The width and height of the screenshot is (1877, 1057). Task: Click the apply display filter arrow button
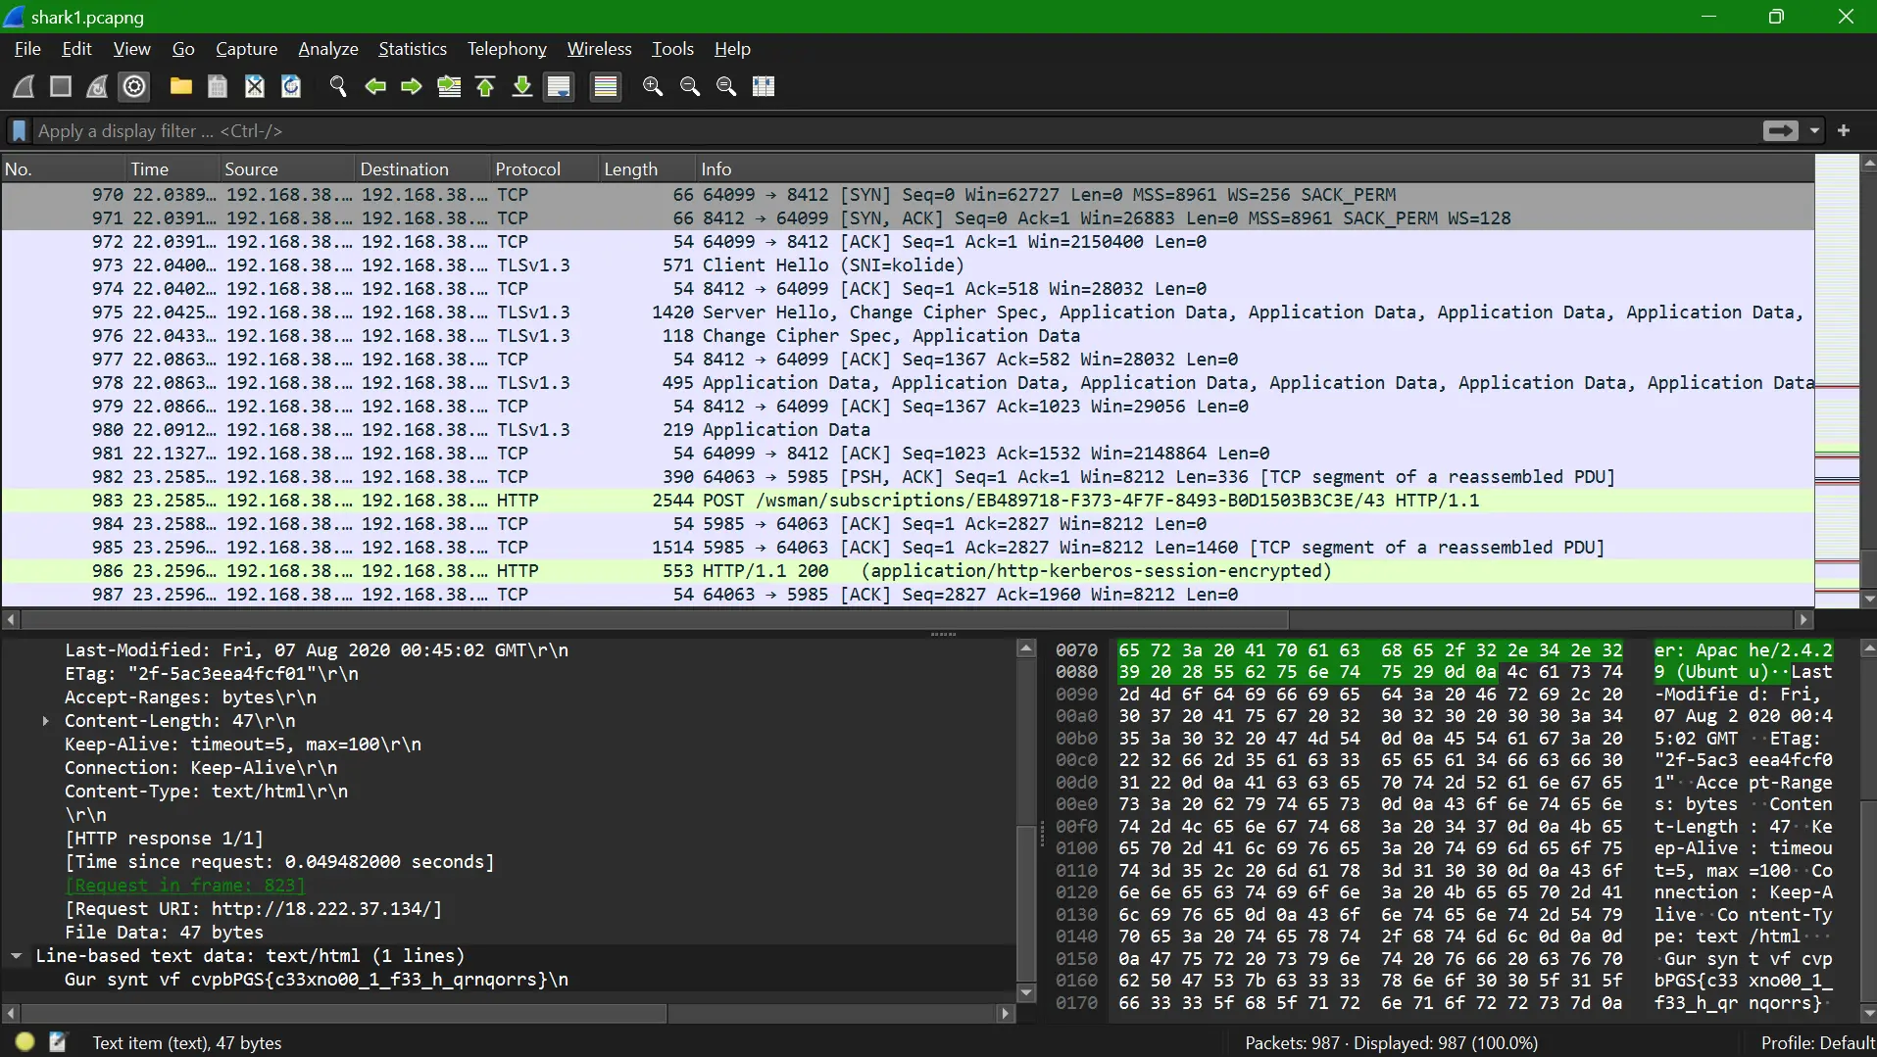click(1780, 130)
